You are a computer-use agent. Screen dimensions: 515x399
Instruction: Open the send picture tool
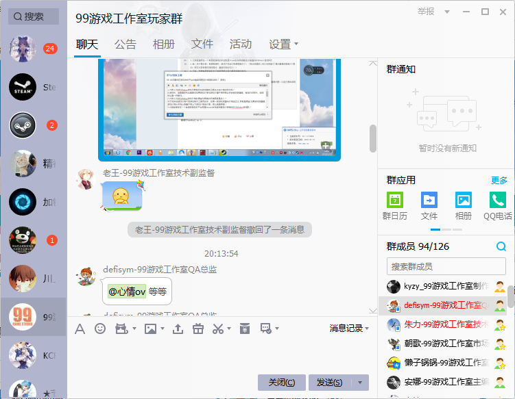[150, 329]
